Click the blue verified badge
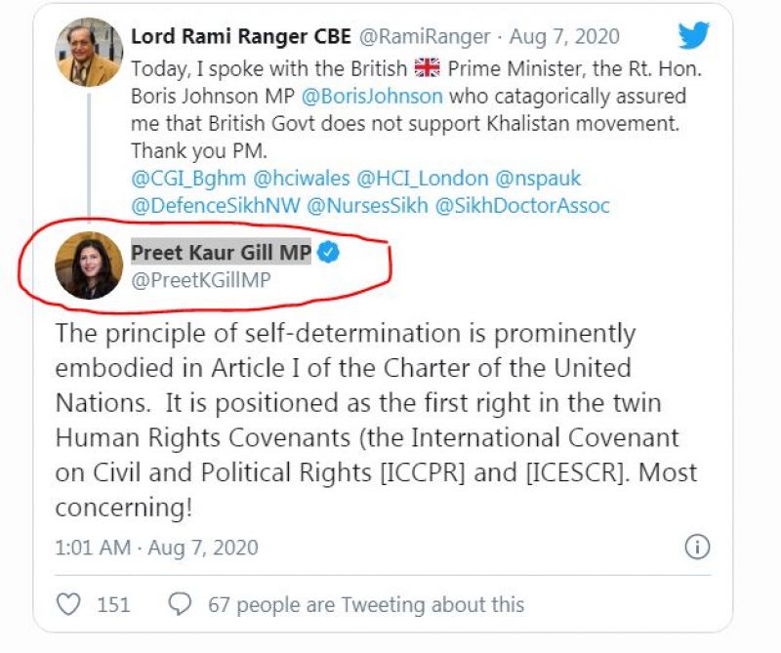Viewport: 781px width, 653px height. (329, 254)
